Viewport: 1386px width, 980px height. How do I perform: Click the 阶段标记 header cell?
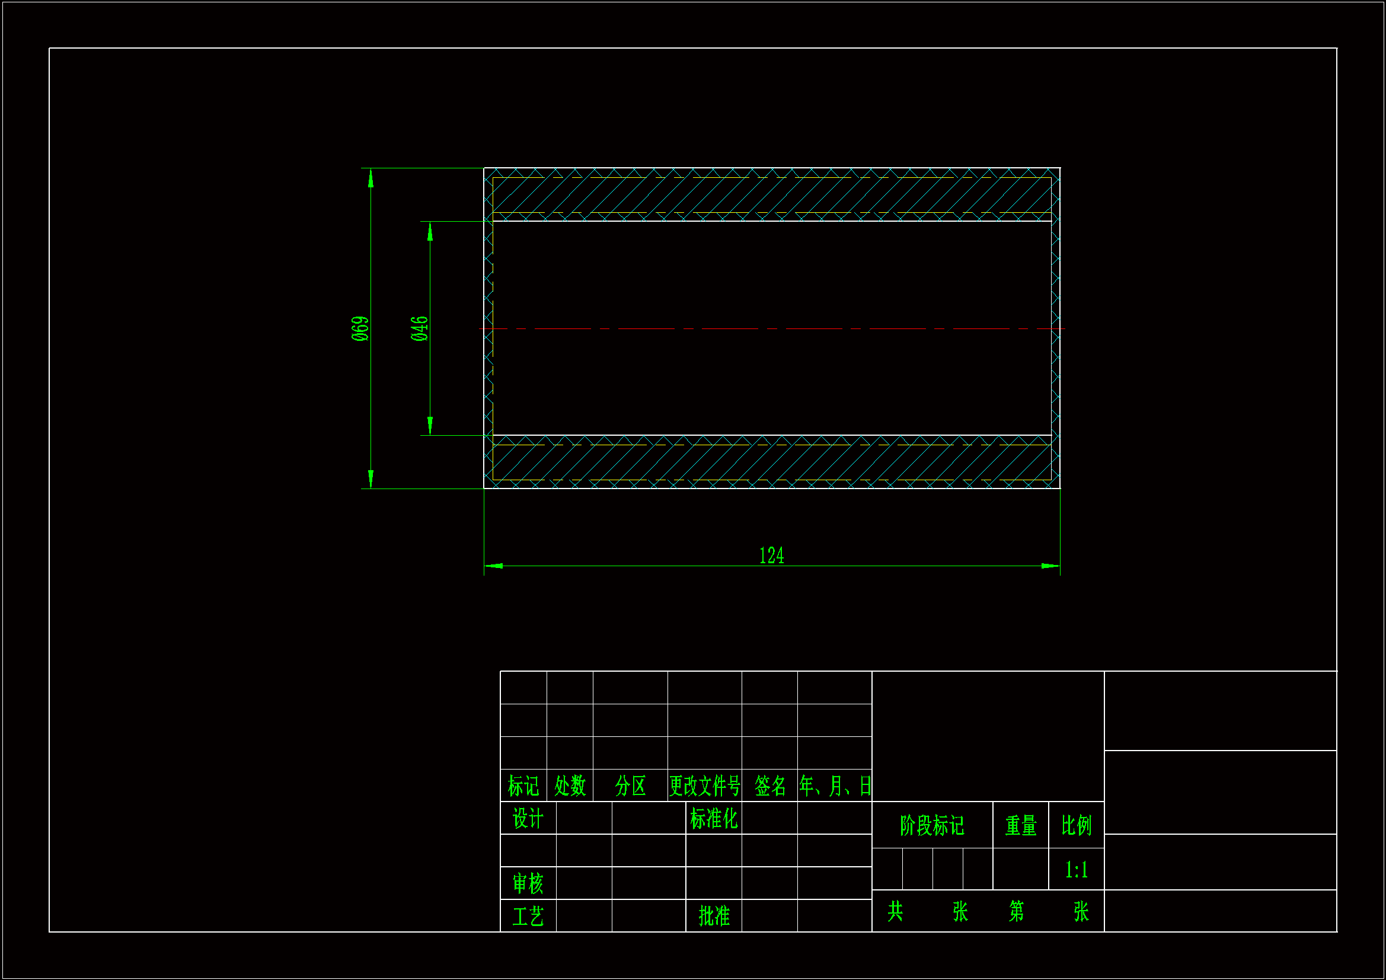pos(932,825)
